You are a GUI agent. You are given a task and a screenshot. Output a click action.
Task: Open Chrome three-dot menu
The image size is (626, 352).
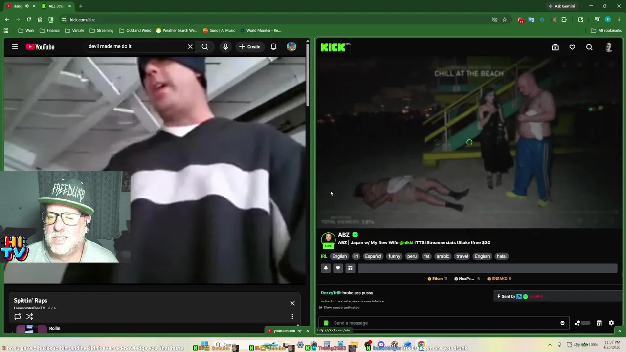click(x=619, y=20)
